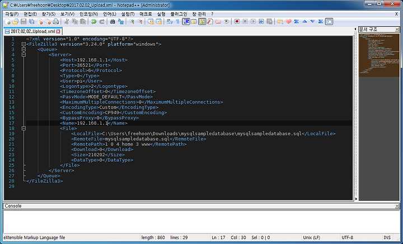Click the 'Ln : 17' status entry

(218, 238)
